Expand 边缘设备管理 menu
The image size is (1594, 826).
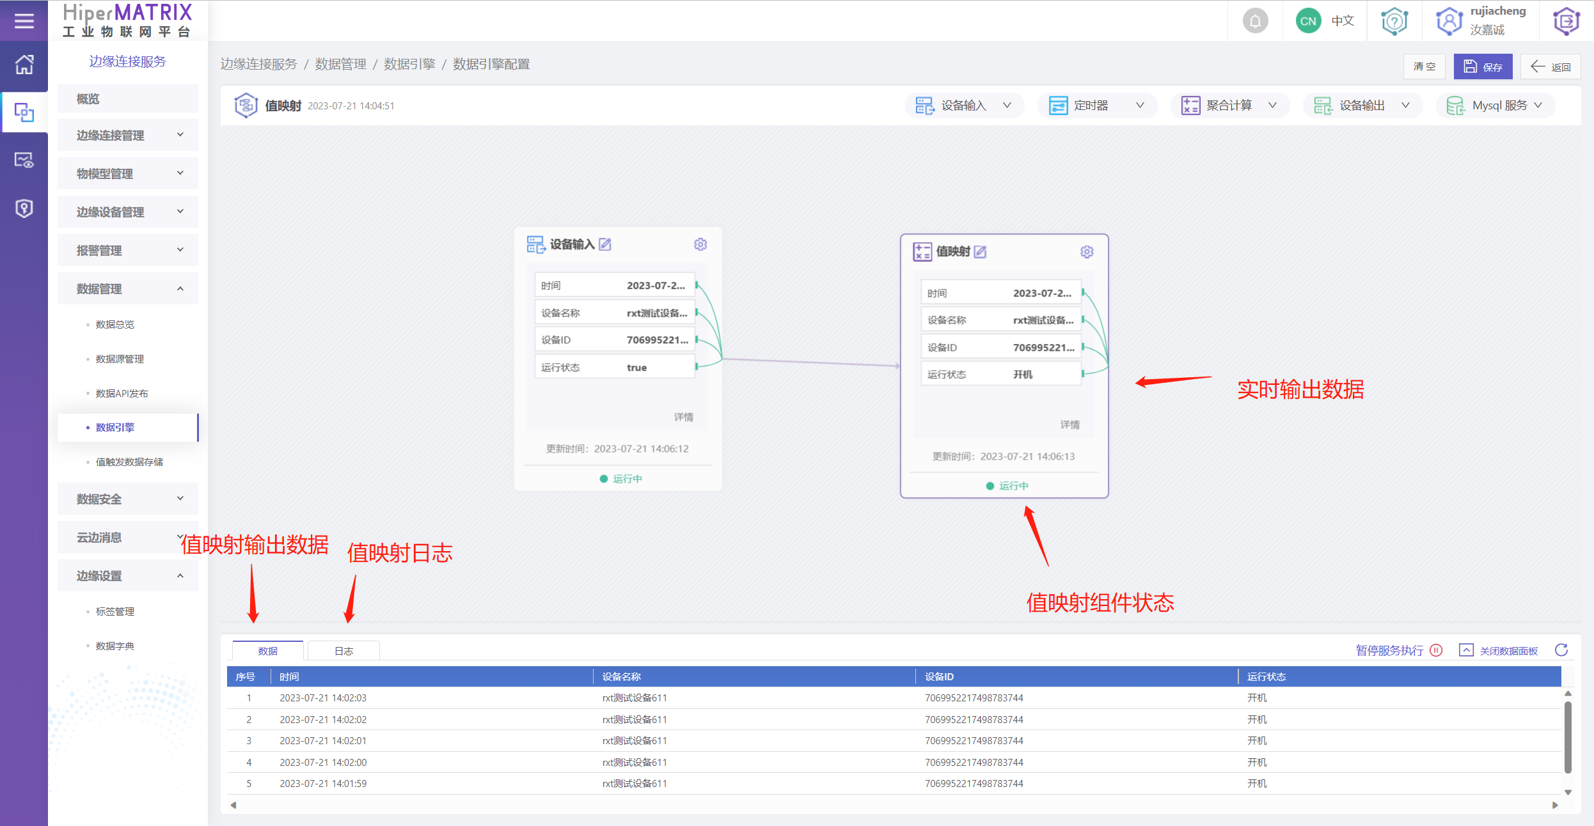coord(128,212)
